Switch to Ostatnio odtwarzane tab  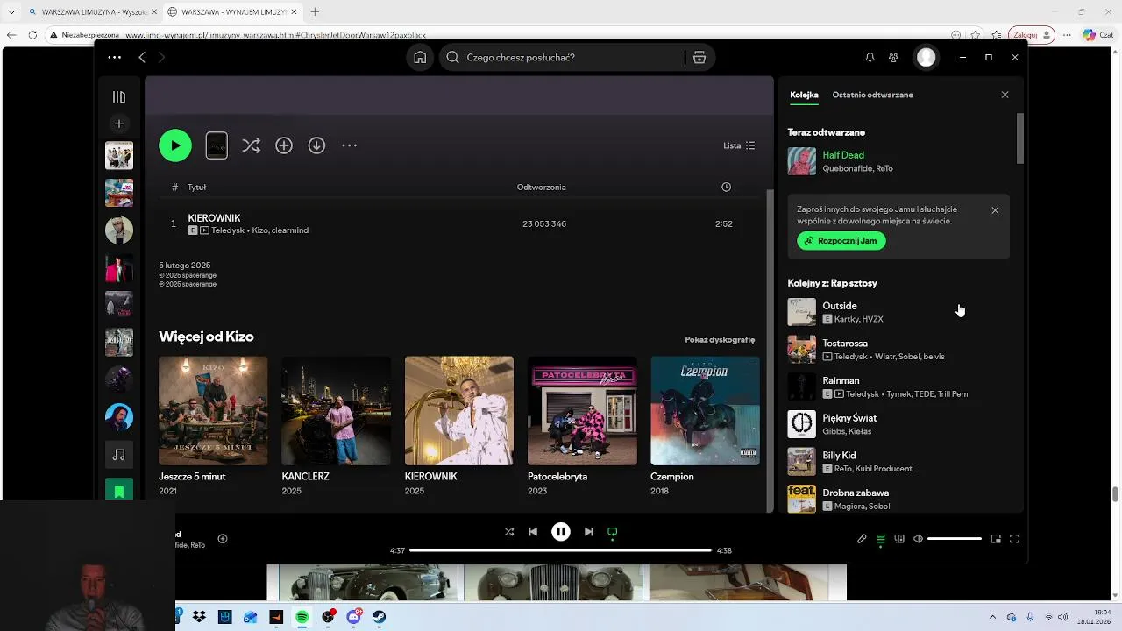coord(872,95)
